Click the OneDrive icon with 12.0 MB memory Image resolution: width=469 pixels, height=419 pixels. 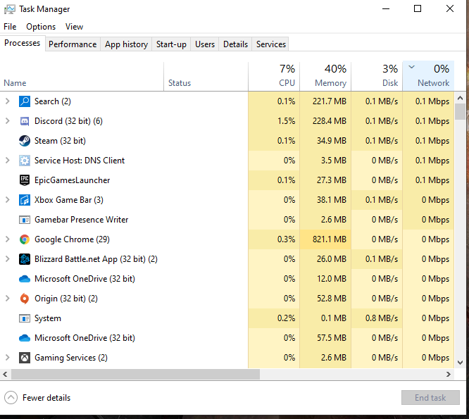(25, 279)
